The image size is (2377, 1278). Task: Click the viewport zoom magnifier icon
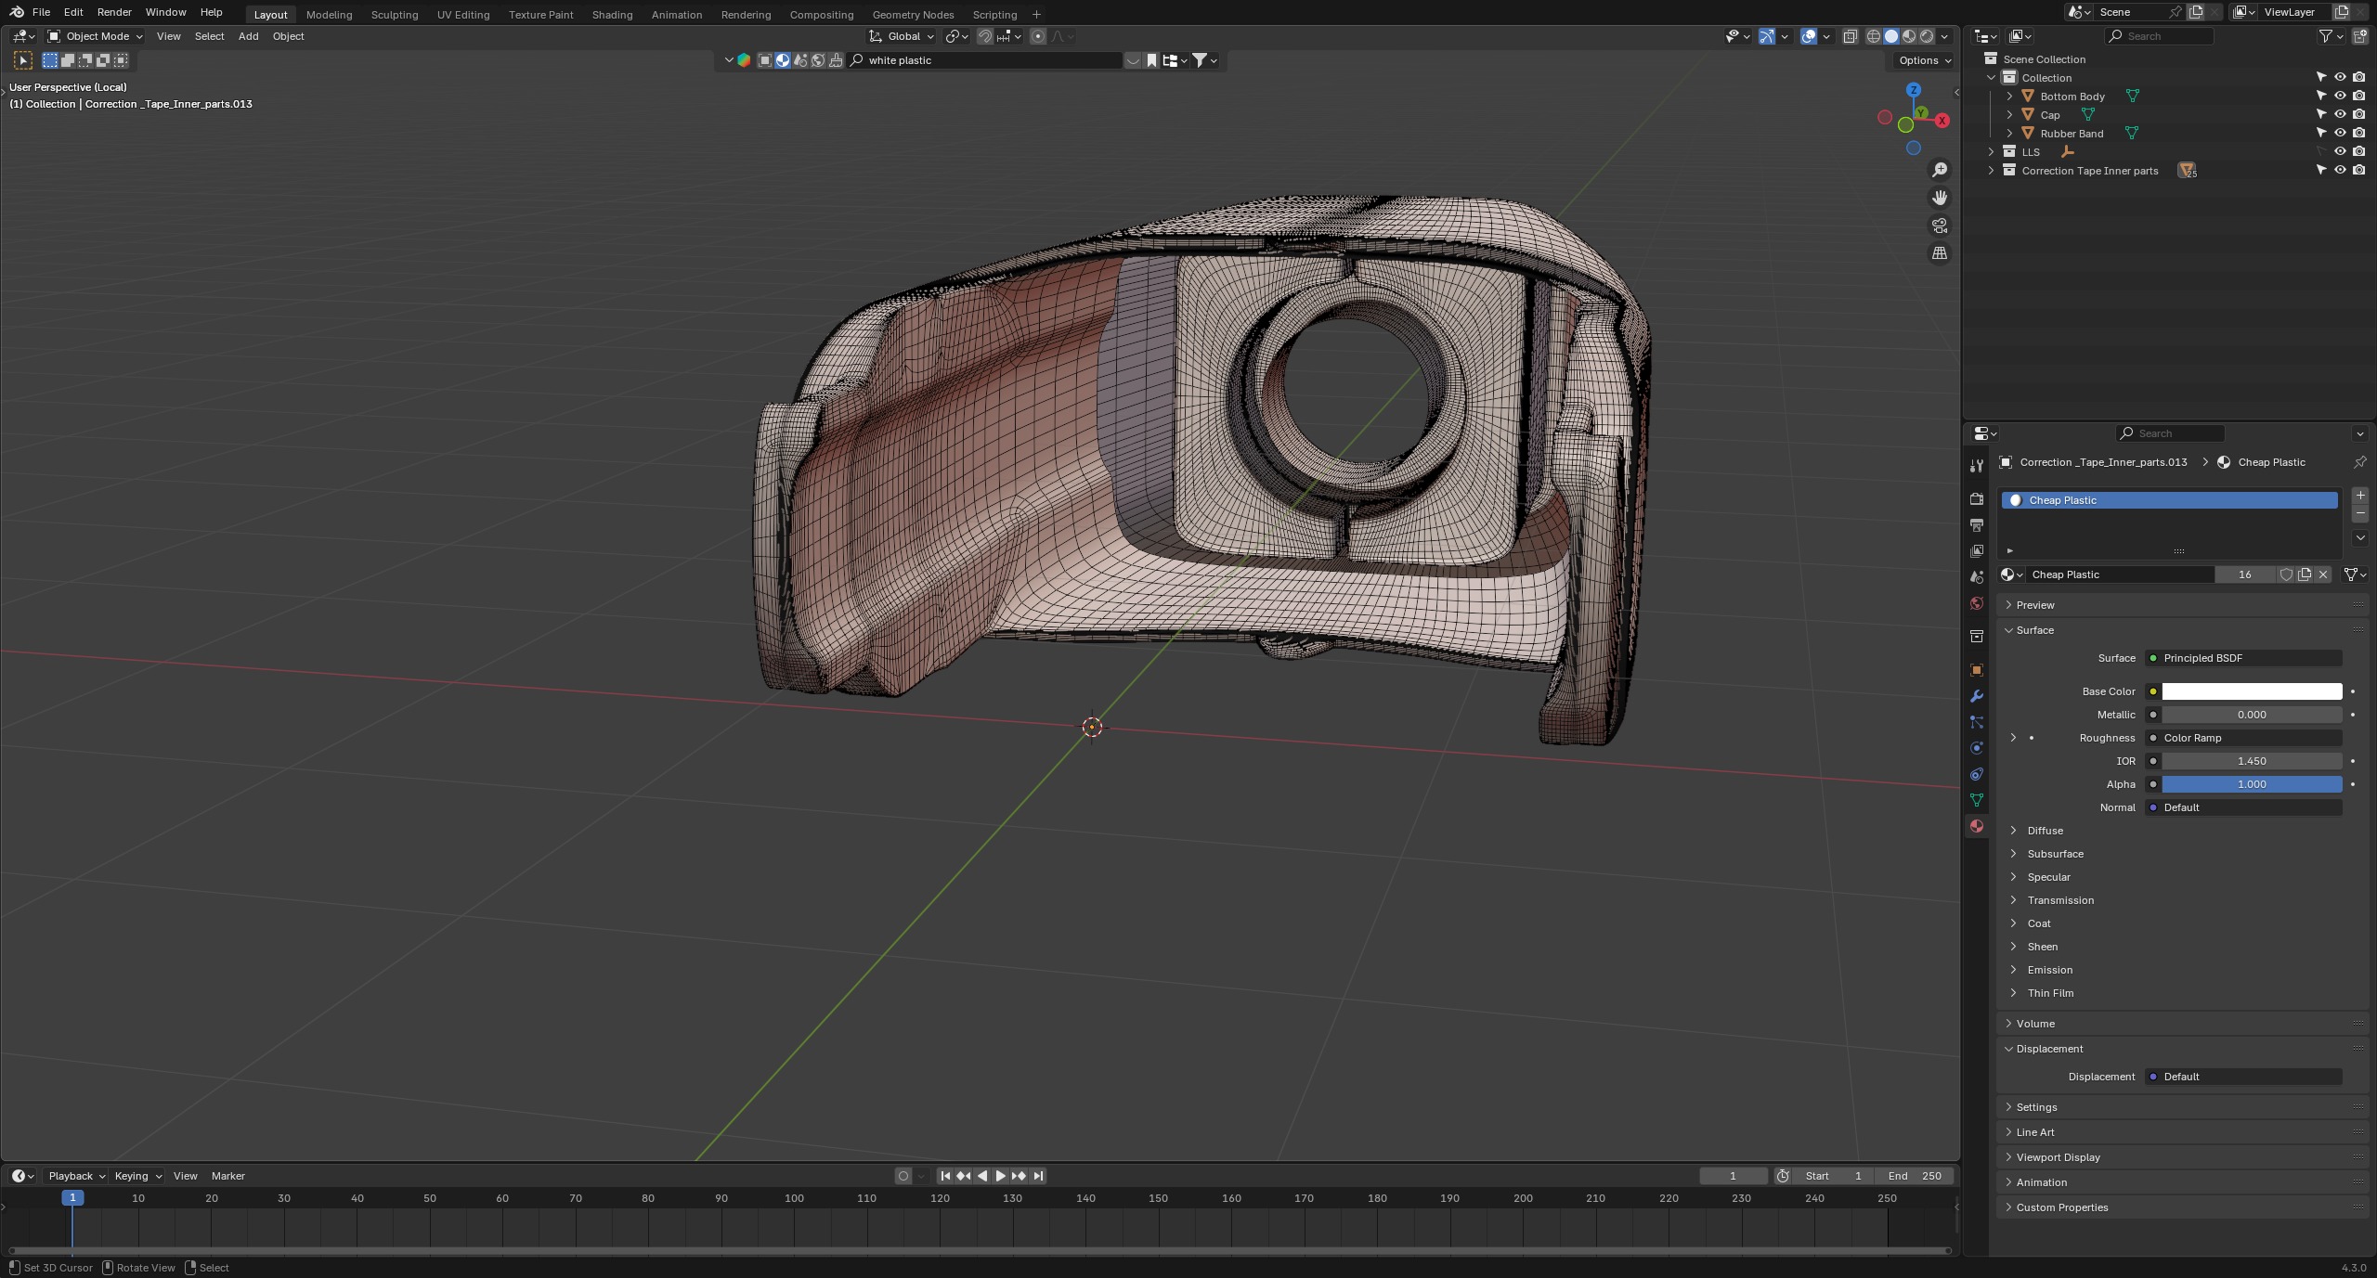tap(1940, 170)
